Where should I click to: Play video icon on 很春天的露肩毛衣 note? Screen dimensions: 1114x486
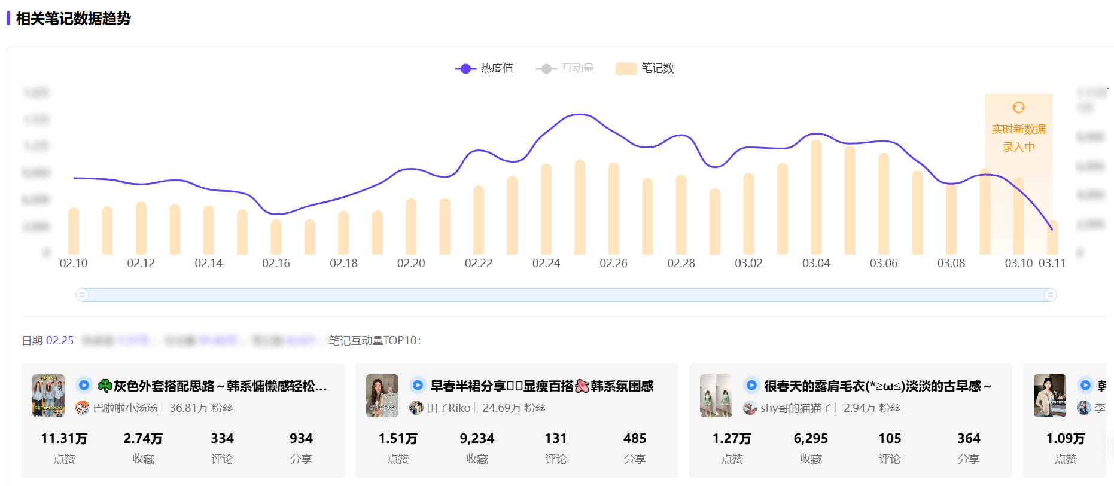click(x=752, y=386)
